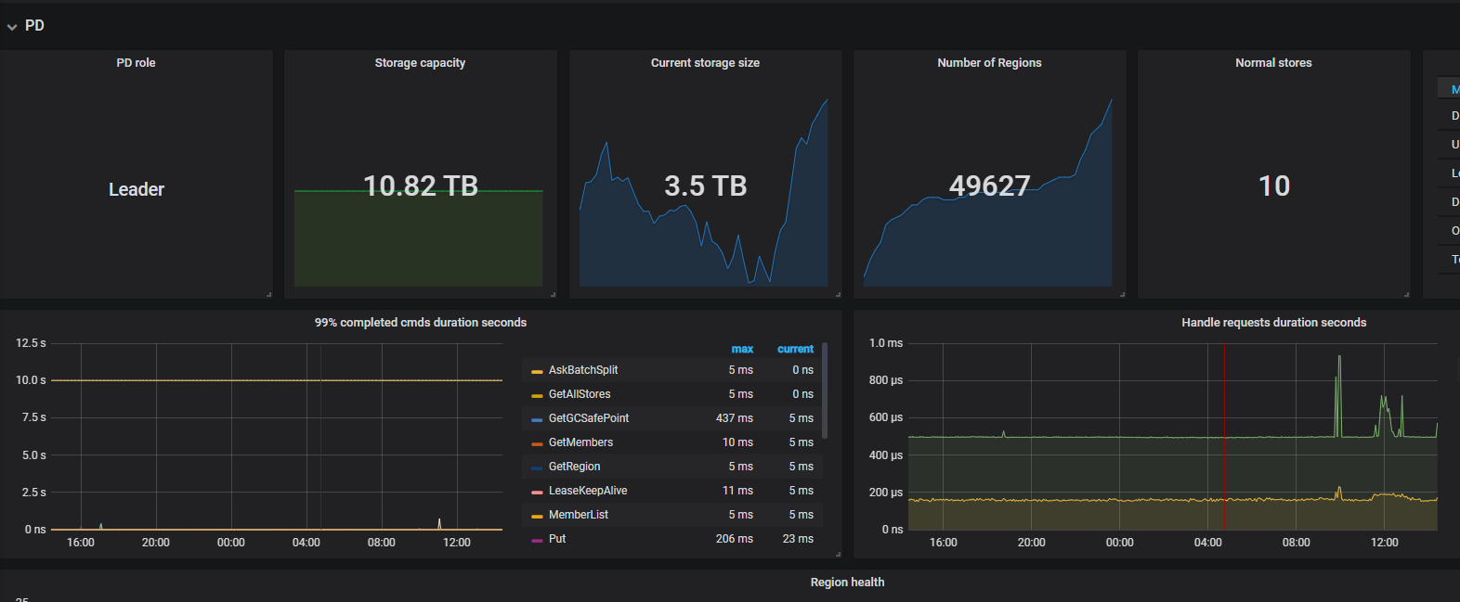Click the Put series purple color swatch

537,540
